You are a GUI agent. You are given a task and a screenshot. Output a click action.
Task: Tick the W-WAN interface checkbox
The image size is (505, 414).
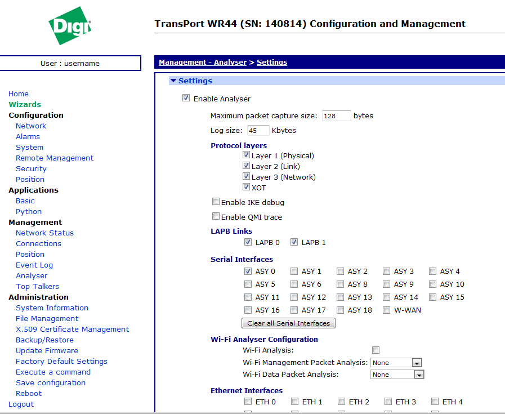tap(387, 310)
